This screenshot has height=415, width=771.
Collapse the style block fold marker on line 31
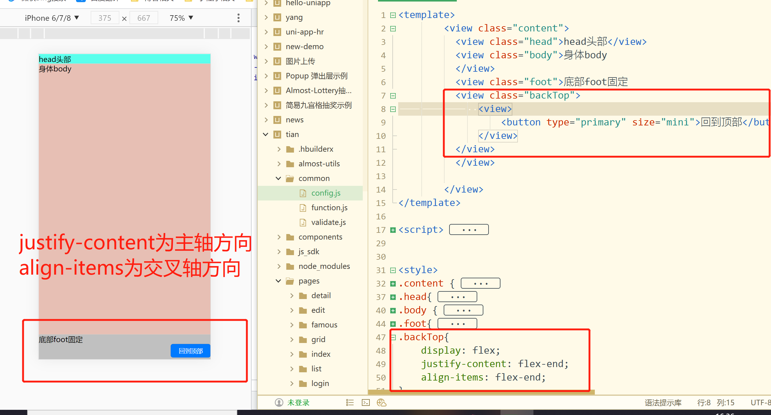click(x=393, y=270)
